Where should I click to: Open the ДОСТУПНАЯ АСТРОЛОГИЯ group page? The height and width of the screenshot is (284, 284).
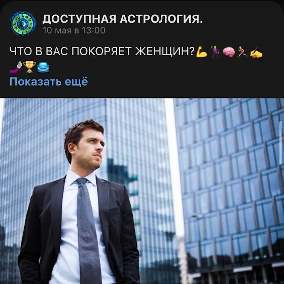click(122, 19)
